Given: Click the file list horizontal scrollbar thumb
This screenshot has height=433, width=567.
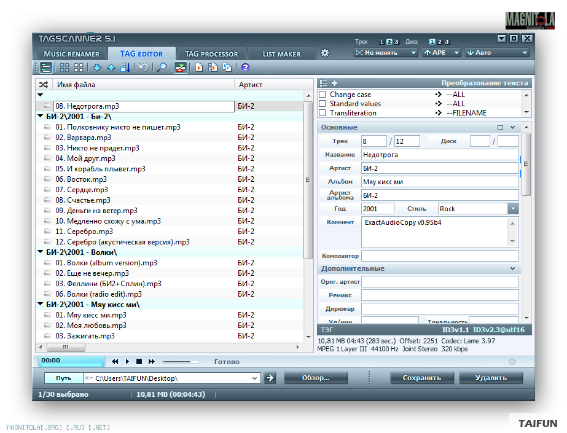Looking at the screenshot, I should (x=66, y=348).
